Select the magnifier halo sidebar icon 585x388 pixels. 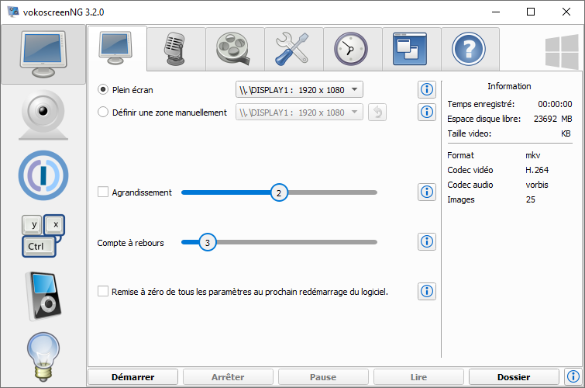click(x=43, y=174)
